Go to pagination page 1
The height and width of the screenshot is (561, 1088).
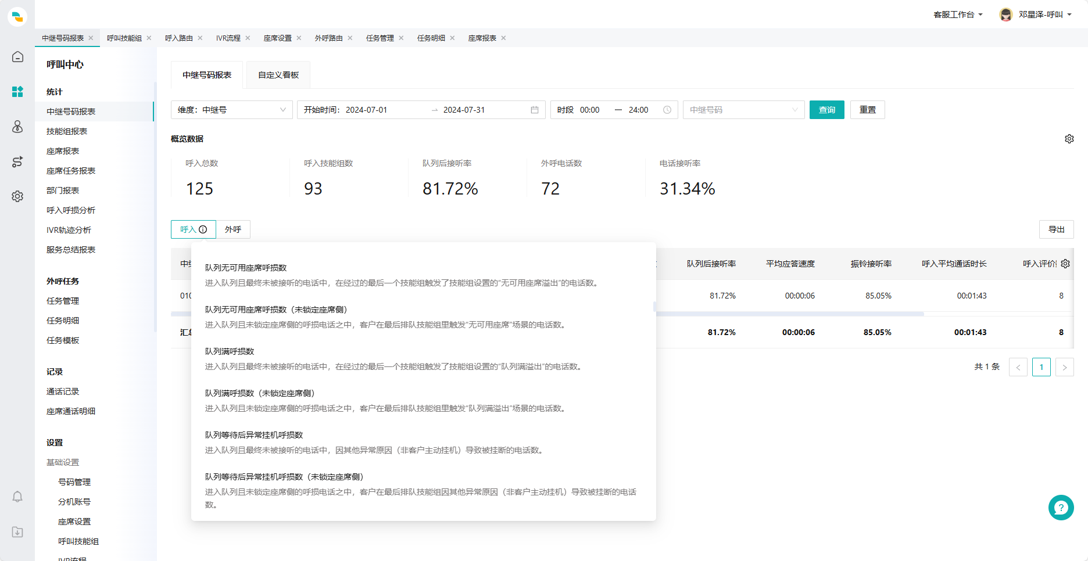click(x=1042, y=367)
